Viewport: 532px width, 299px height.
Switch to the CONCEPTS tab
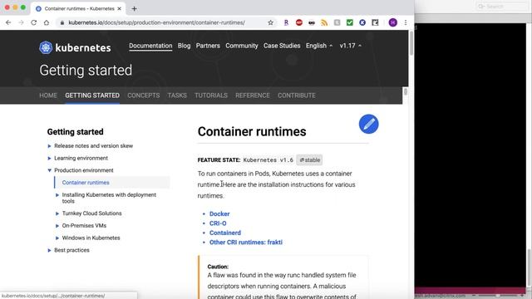click(144, 96)
